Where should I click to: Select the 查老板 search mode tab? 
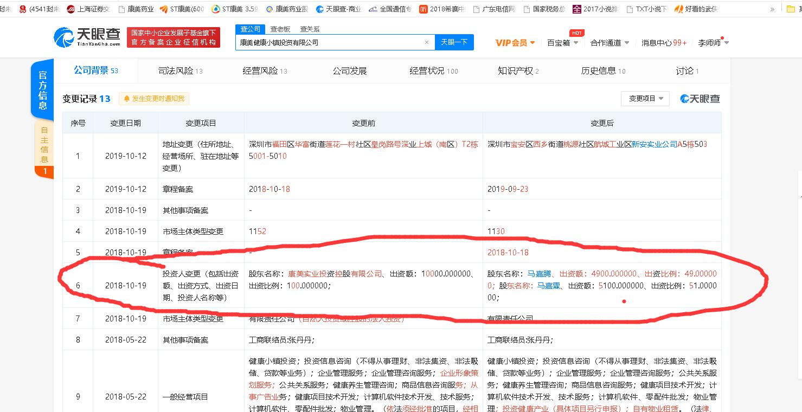point(280,29)
